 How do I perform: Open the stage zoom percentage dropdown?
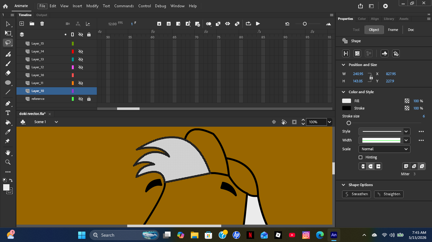[329, 122]
